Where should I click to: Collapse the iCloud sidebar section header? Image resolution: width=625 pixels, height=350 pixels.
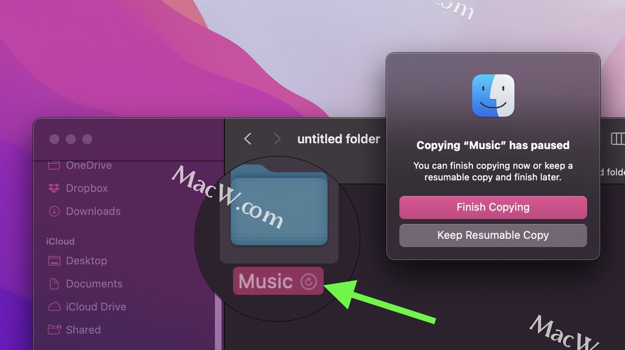point(60,241)
